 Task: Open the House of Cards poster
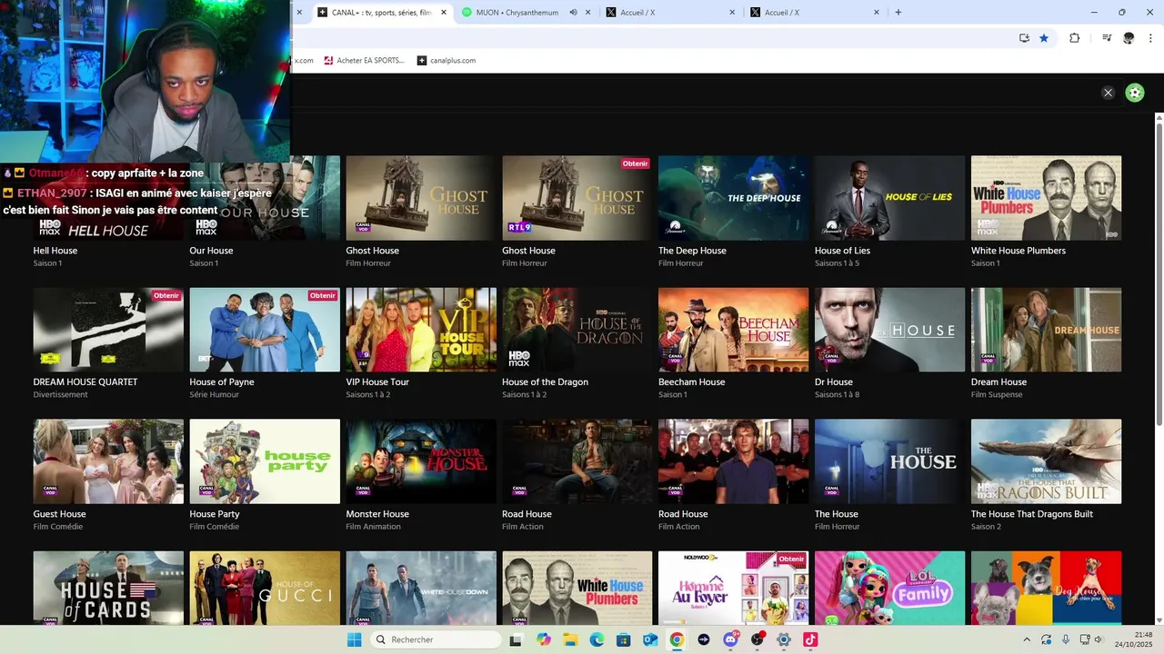[x=108, y=588]
